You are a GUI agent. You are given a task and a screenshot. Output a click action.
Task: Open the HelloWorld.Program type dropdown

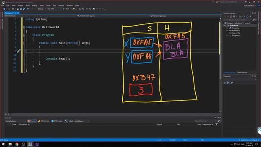coord(113,16)
